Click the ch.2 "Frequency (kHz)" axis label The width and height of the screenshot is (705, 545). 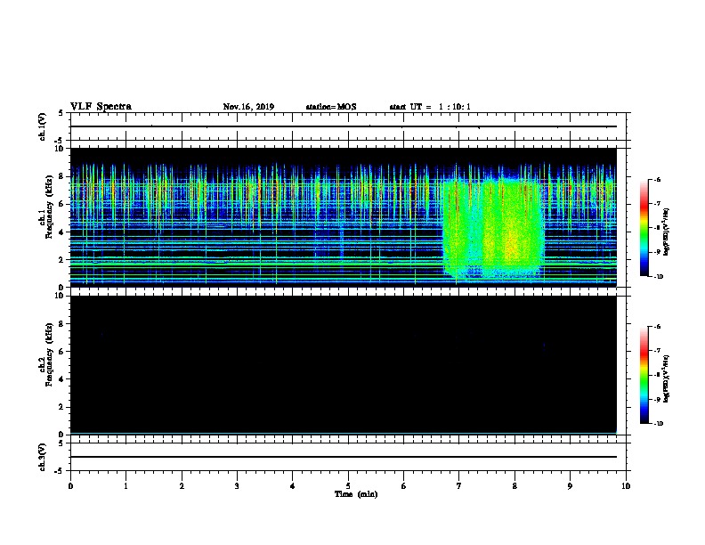coord(48,354)
